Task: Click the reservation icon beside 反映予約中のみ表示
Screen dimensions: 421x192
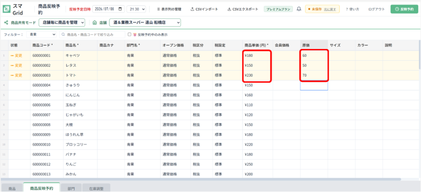Action: [134, 35]
